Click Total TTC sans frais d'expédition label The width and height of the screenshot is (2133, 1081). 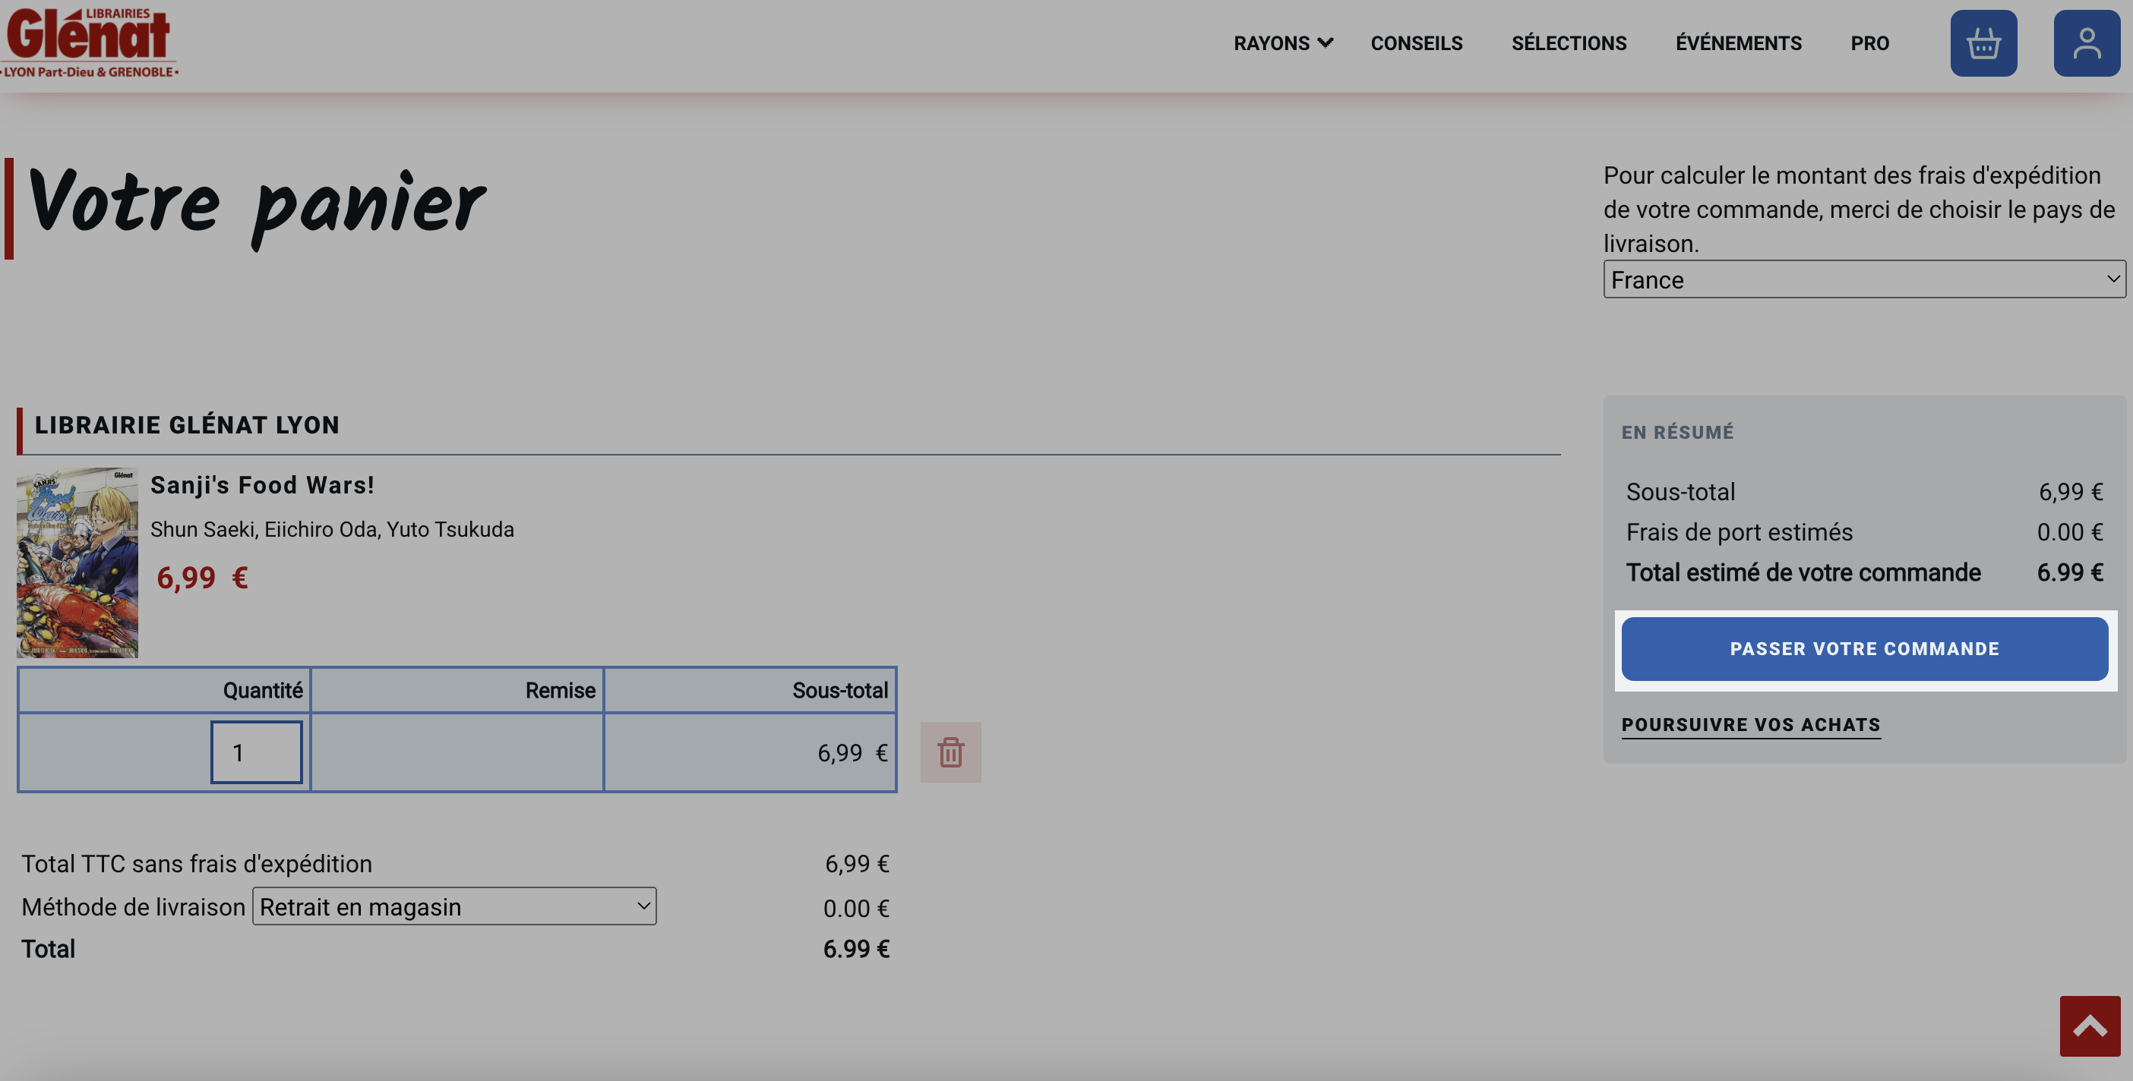(197, 863)
